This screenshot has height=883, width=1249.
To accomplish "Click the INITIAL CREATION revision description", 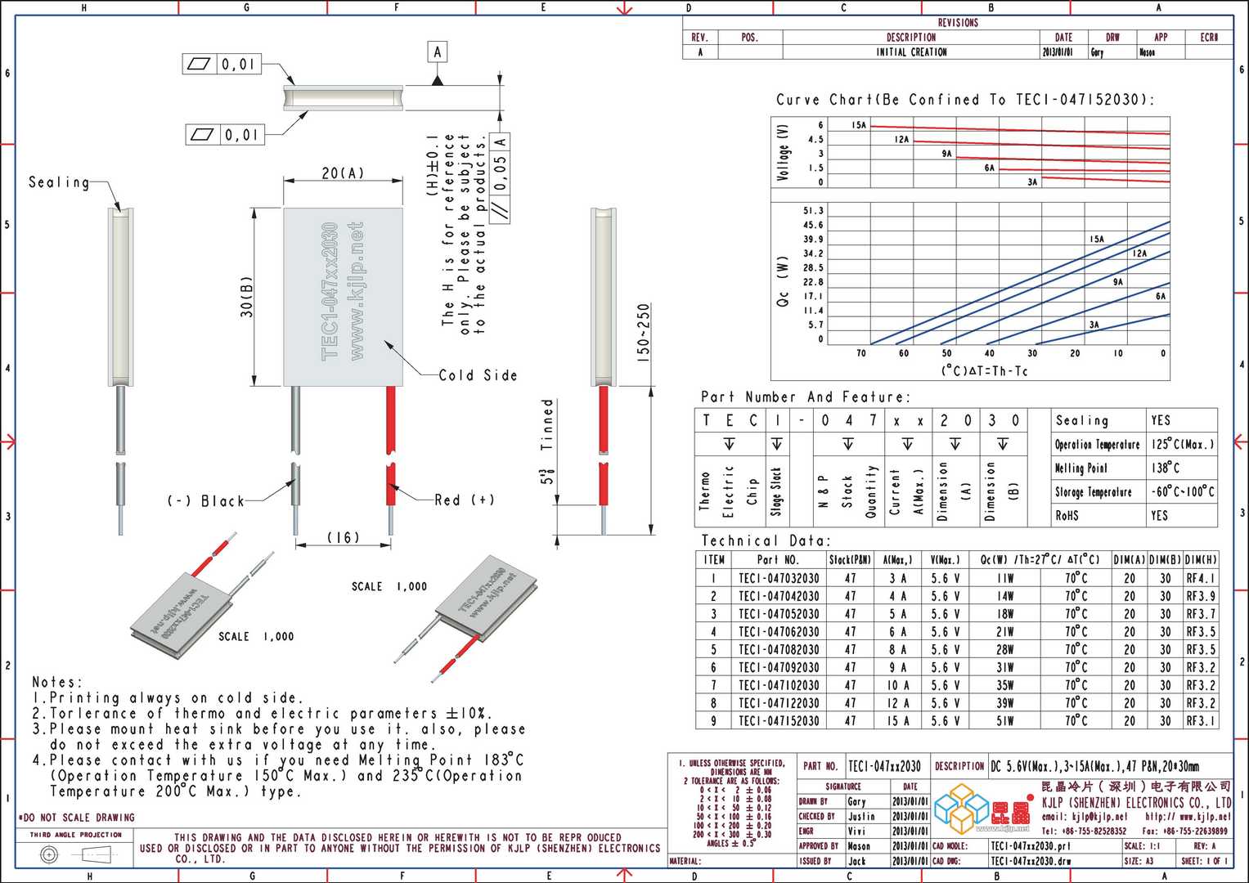I will (911, 52).
